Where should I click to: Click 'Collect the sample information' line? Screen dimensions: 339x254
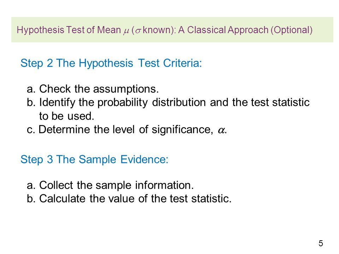point(110,185)
